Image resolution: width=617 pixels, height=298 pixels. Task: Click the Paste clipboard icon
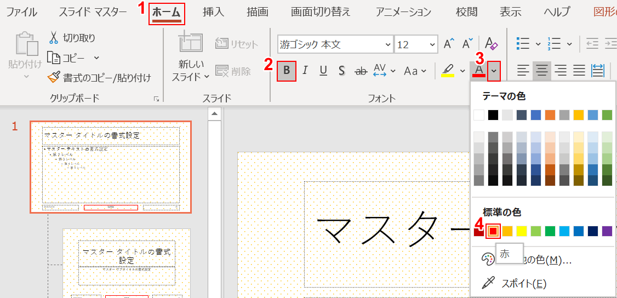(x=27, y=44)
